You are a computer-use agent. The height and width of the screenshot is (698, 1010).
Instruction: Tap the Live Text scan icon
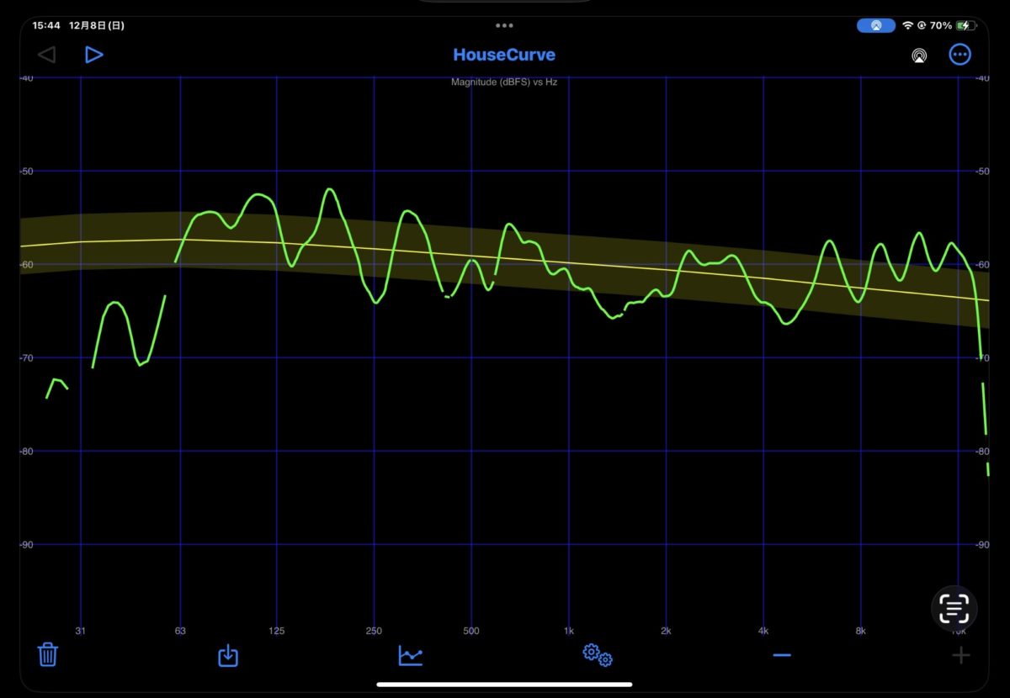point(954,607)
